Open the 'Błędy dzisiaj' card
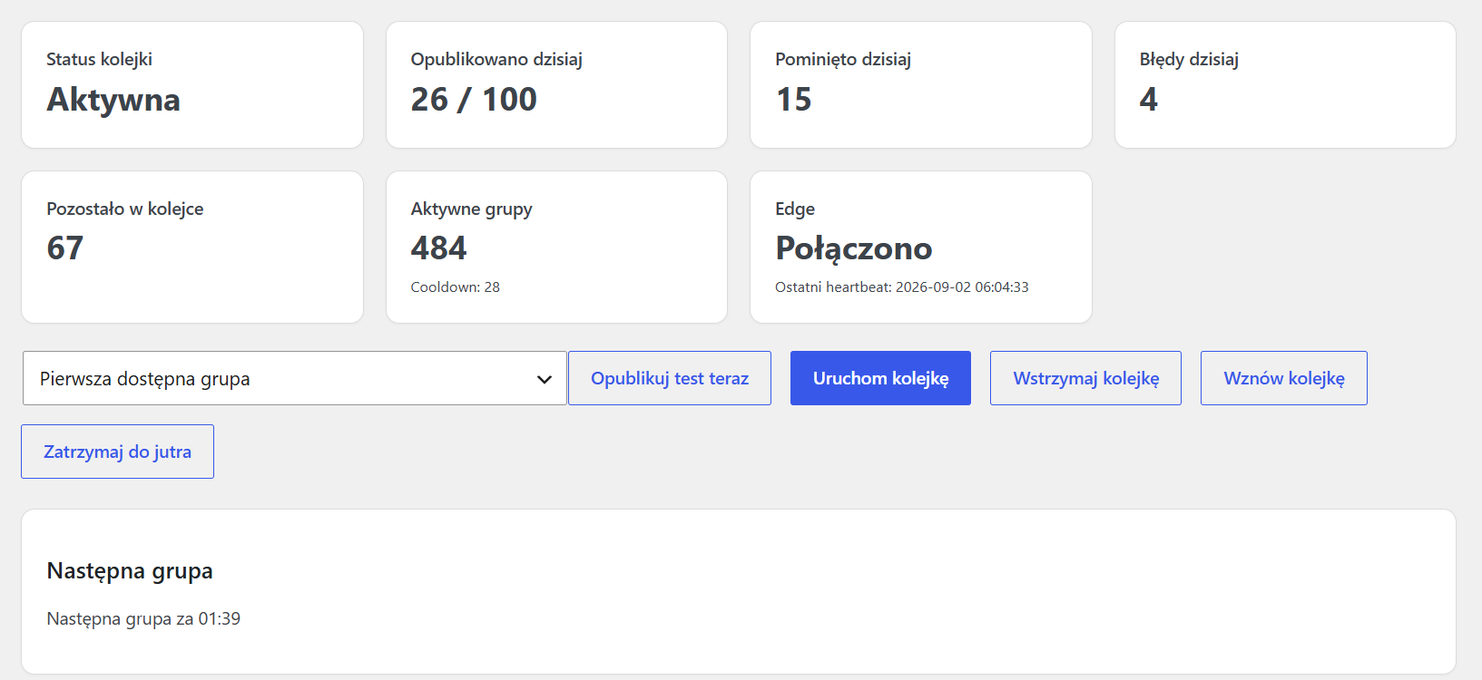Image resolution: width=1482 pixels, height=680 pixels. 1285,85
